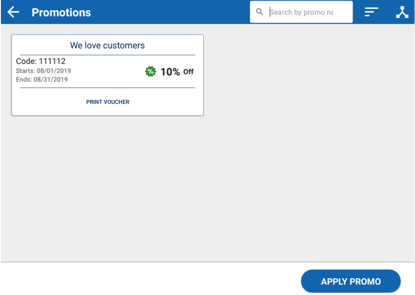Select the 10% discount amount text
The width and height of the screenshot is (415, 295).
(x=170, y=72)
